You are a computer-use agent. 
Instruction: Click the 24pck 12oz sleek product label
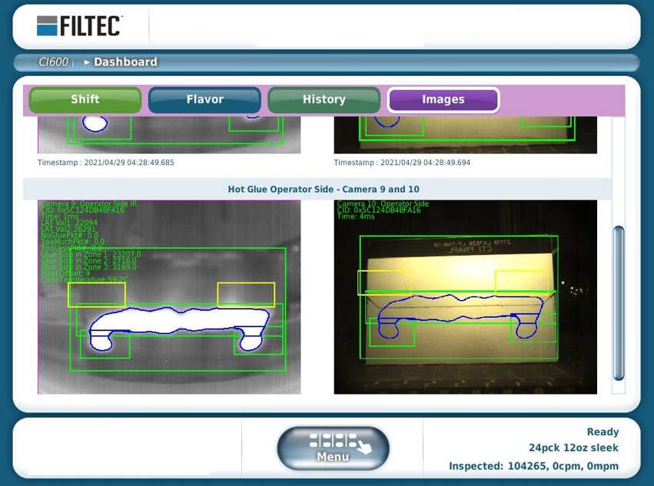(x=573, y=447)
